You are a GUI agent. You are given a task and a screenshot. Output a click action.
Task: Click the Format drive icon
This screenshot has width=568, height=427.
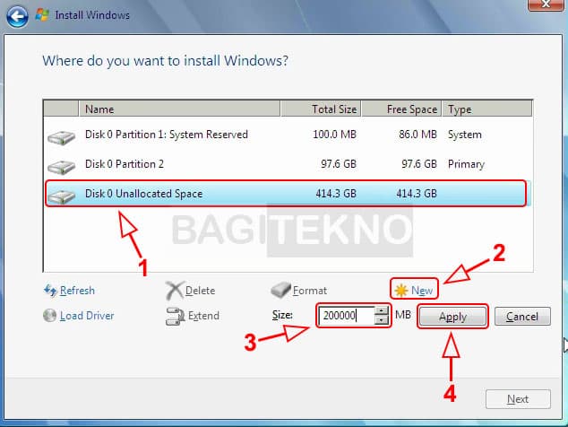(280, 290)
